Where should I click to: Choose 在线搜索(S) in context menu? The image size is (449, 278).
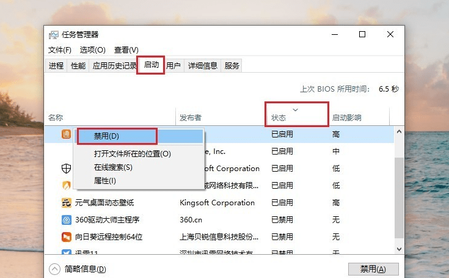tap(114, 167)
